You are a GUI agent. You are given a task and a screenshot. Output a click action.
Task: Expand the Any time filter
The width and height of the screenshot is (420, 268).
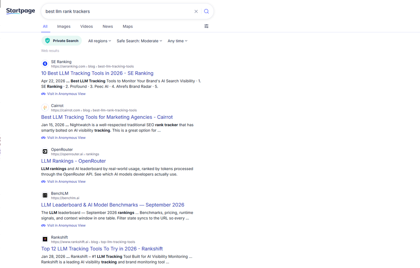click(177, 41)
